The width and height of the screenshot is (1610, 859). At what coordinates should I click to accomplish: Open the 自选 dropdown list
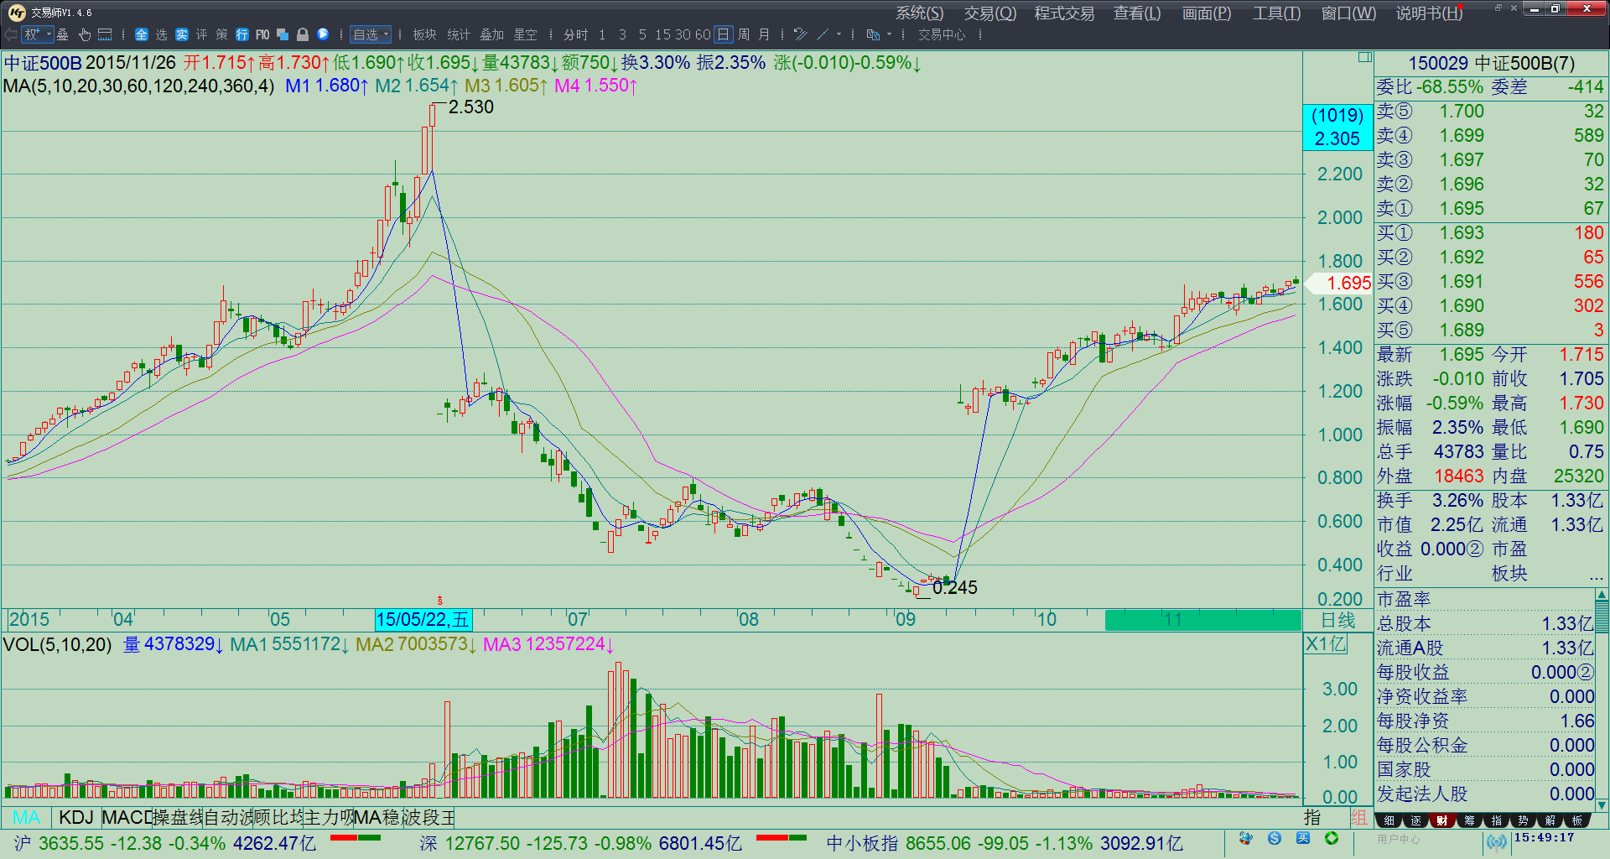(x=371, y=34)
